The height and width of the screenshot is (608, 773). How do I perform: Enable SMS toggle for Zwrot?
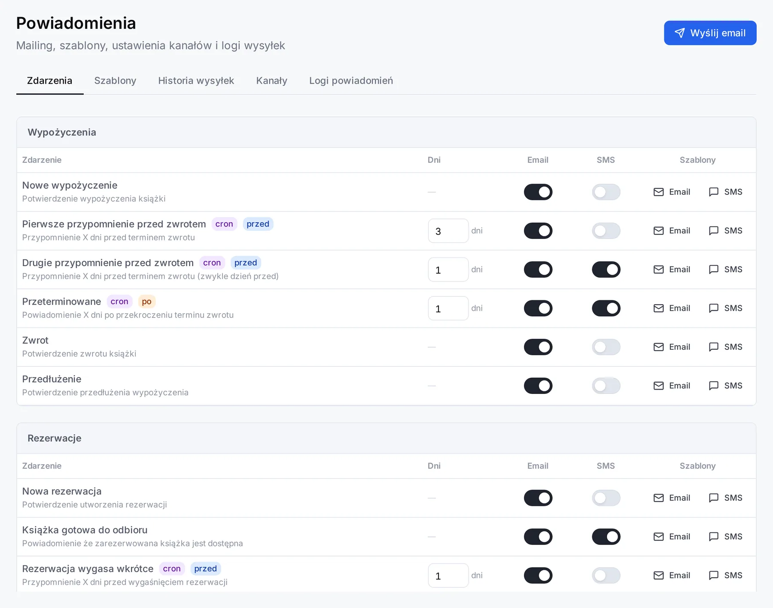(606, 347)
